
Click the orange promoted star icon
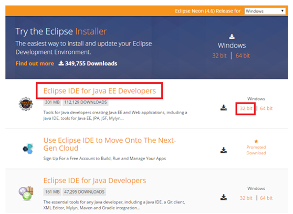pos(256,141)
